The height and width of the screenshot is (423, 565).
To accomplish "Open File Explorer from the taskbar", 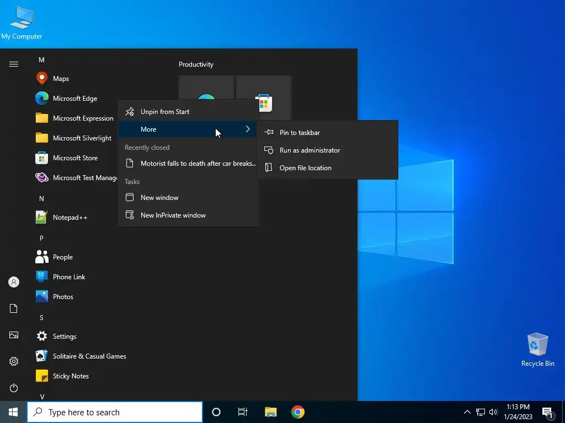I will point(270,412).
